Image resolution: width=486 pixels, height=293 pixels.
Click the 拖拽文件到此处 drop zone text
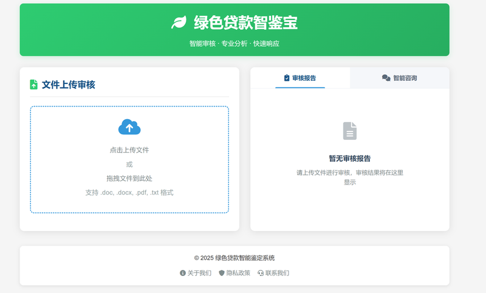click(129, 178)
